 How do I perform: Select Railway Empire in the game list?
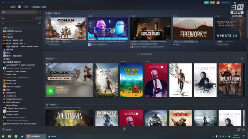pyautogui.click(x=12, y=115)
